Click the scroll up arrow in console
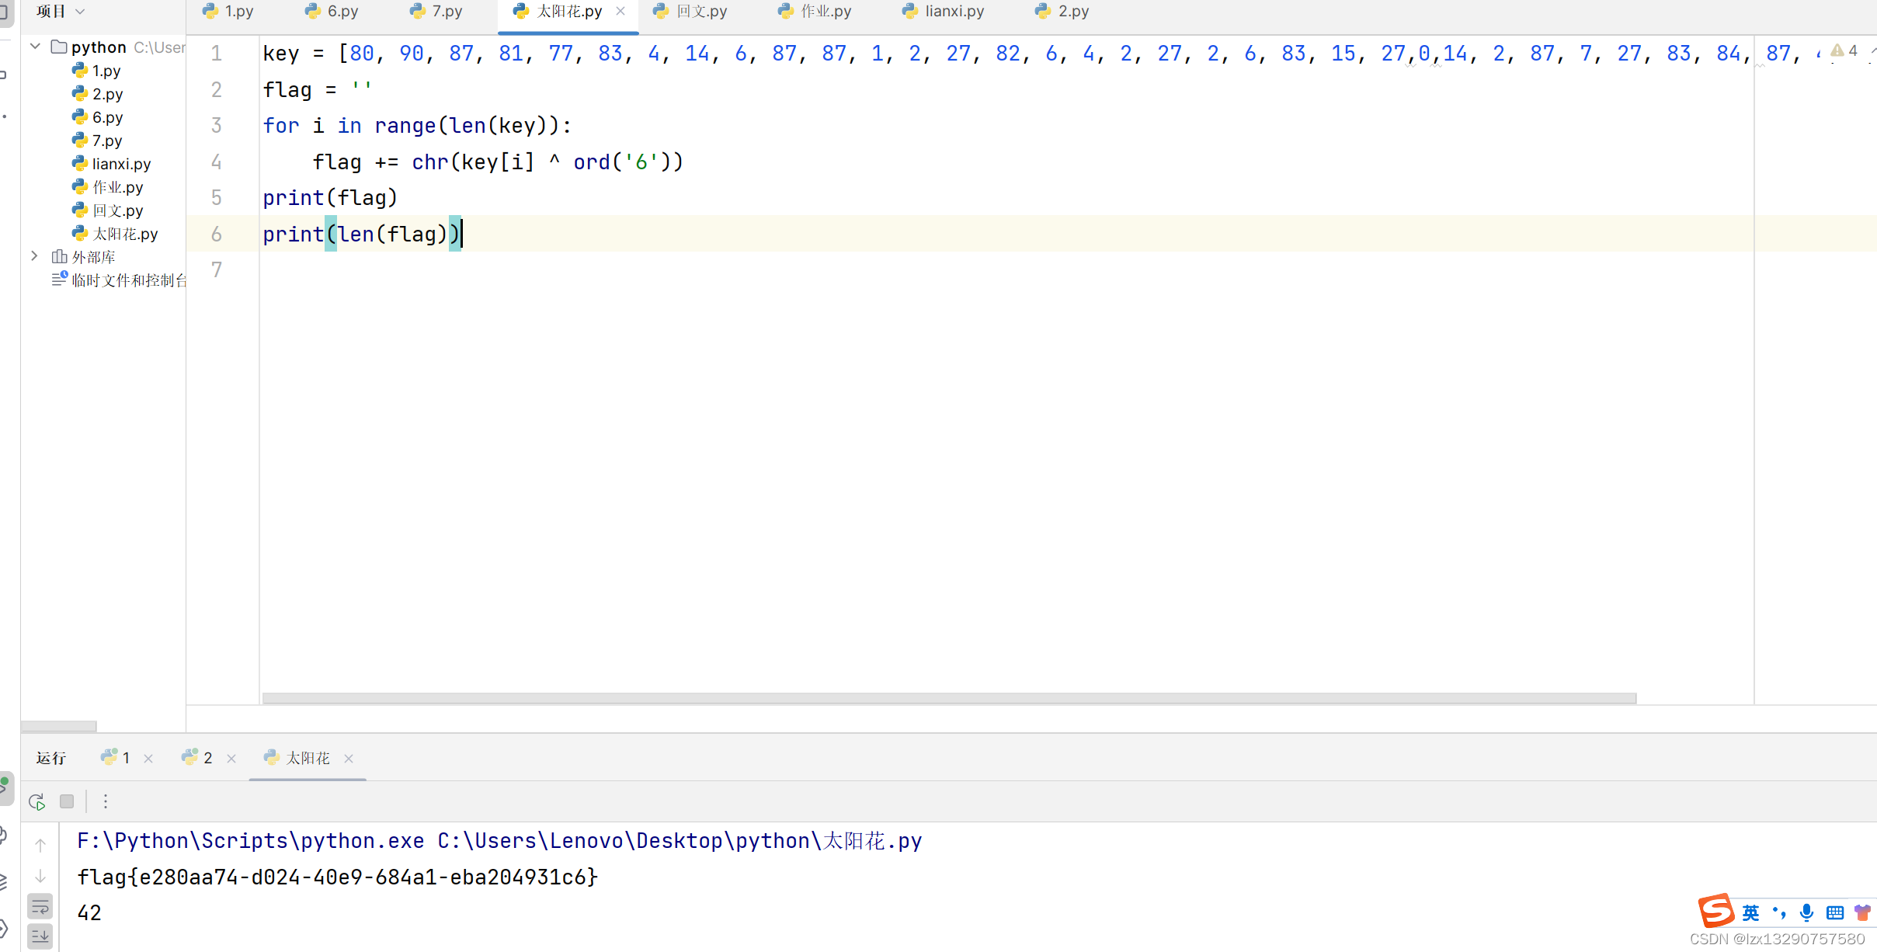This screenshot has width=1877, height=952. (x=40, y=845)
